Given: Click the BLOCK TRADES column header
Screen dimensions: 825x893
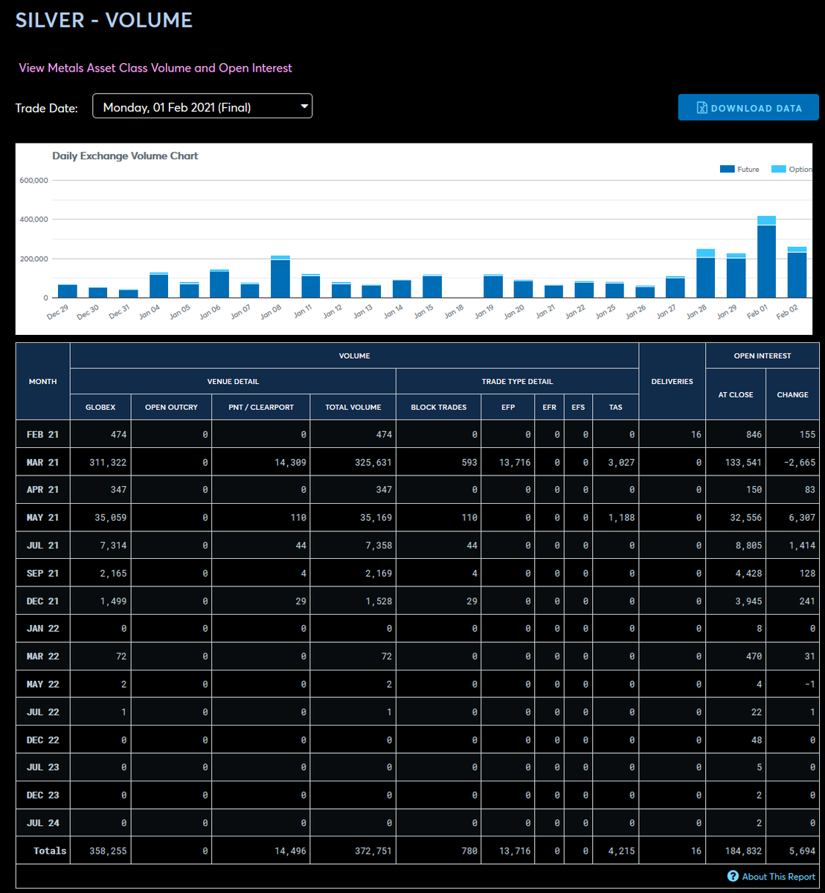Looking at the screenshot, I should tap(438, 407).
